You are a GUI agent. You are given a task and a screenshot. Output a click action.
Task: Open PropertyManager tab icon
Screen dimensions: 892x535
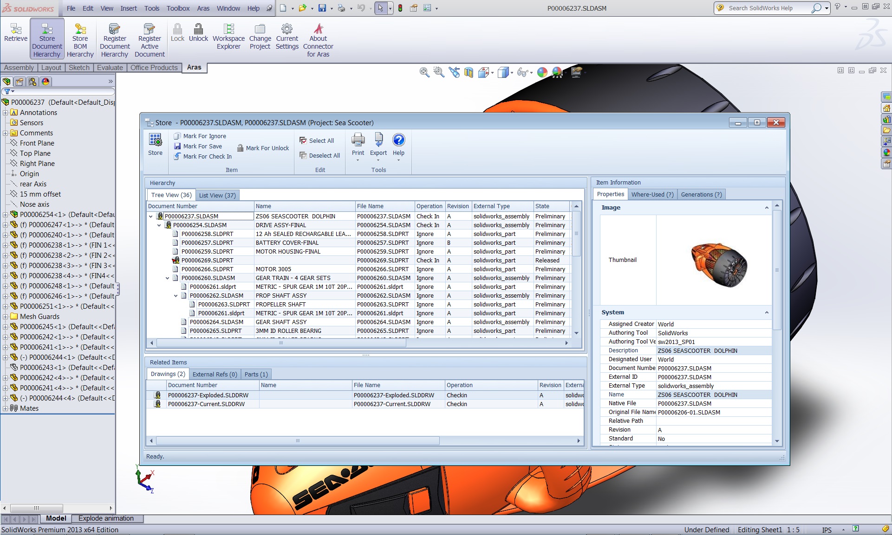(20, 82)
